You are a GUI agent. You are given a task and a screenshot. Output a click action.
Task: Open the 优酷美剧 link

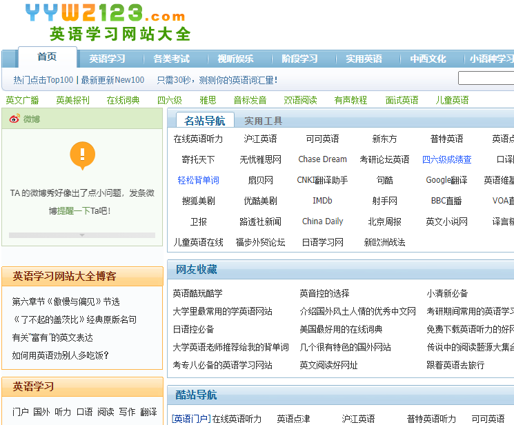click(x=260, y=201)
